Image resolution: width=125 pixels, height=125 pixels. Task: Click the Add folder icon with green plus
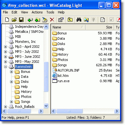37,20
